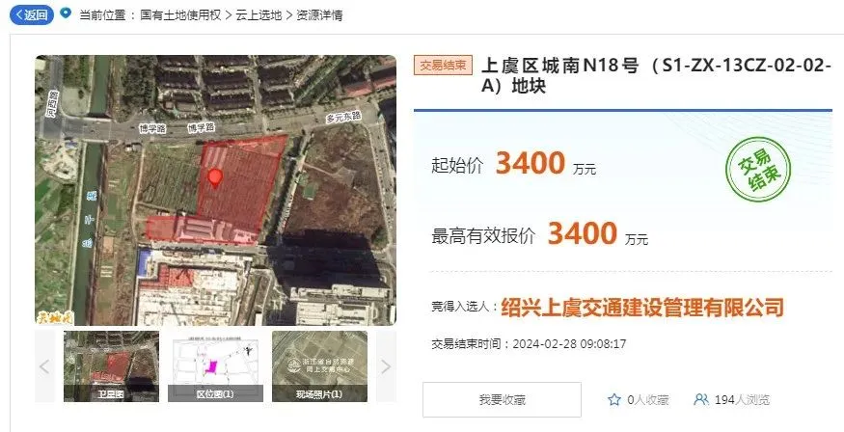Click the viewers people icon
The height and width of the screenshot is (432, 844).
coord(701,399)
